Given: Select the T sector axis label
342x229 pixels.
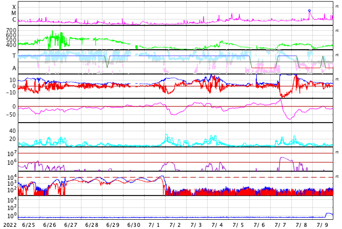Looking at the screenshot, I should [14, 56].
